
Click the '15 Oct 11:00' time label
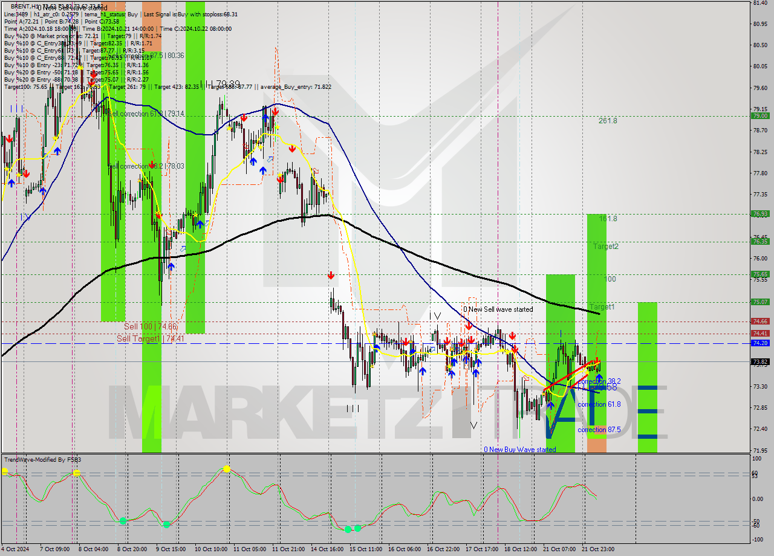point(365,549)
